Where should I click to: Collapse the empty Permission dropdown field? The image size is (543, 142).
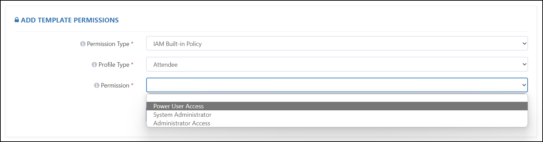[337, 85]
